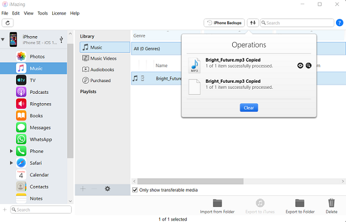Open the Tools menu
The width and height of the screenshot is (346, 222).
pos(42,13)
